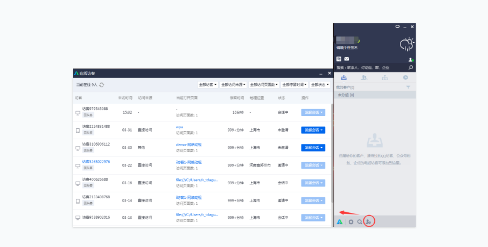Switch to the customers inbox tab
This screenshot has height=247, width=488.
(x=344, y=77)
